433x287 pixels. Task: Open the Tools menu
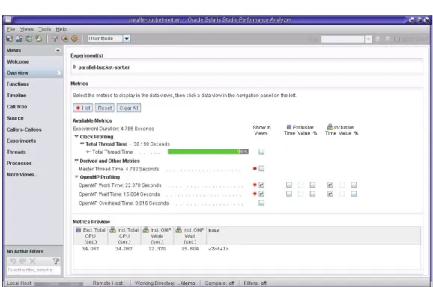pos(45,29)
